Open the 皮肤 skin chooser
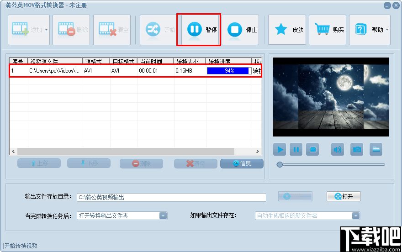Image resolution: width=402 pixels, height=252 pixels. (x=287, y=30)
